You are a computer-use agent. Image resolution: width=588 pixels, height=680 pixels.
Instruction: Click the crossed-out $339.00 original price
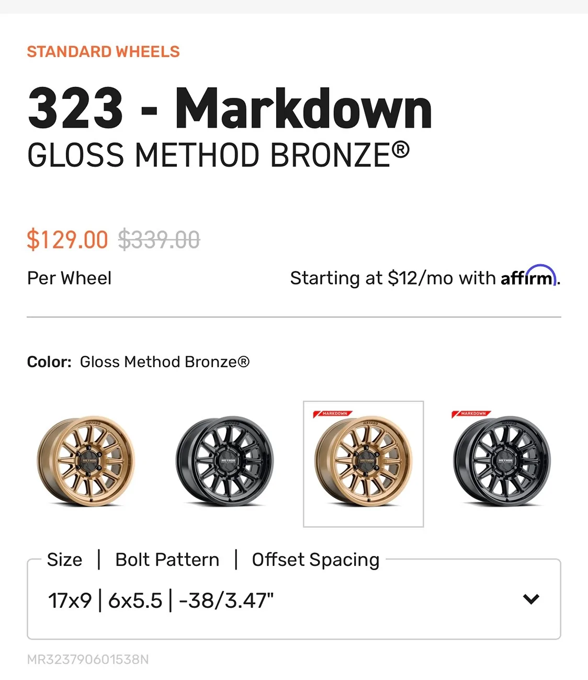[x=159, y=240]
